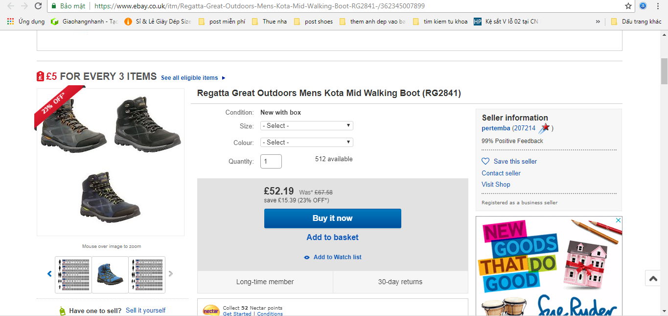This screenshot has width=668, height=316.
Task: Click the eye icon beside Add to Watch list
Action: 307,257
